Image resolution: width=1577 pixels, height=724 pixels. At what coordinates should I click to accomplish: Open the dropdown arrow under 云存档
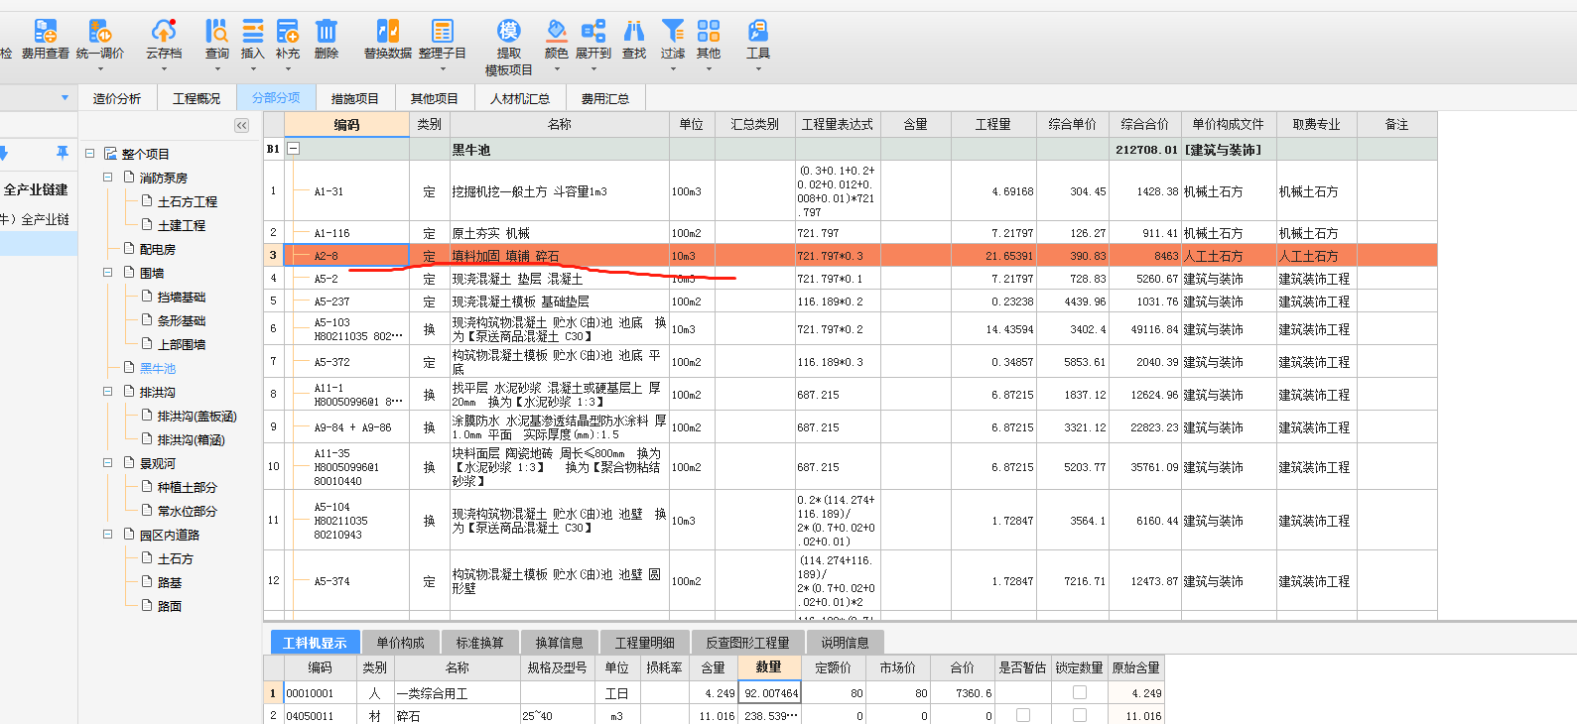click(x=164, y=69)
